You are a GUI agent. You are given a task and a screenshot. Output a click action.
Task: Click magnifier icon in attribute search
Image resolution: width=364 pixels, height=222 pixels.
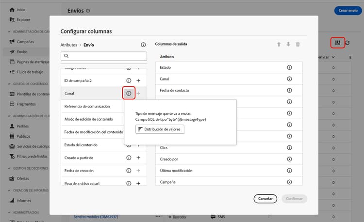click(66, 56)
